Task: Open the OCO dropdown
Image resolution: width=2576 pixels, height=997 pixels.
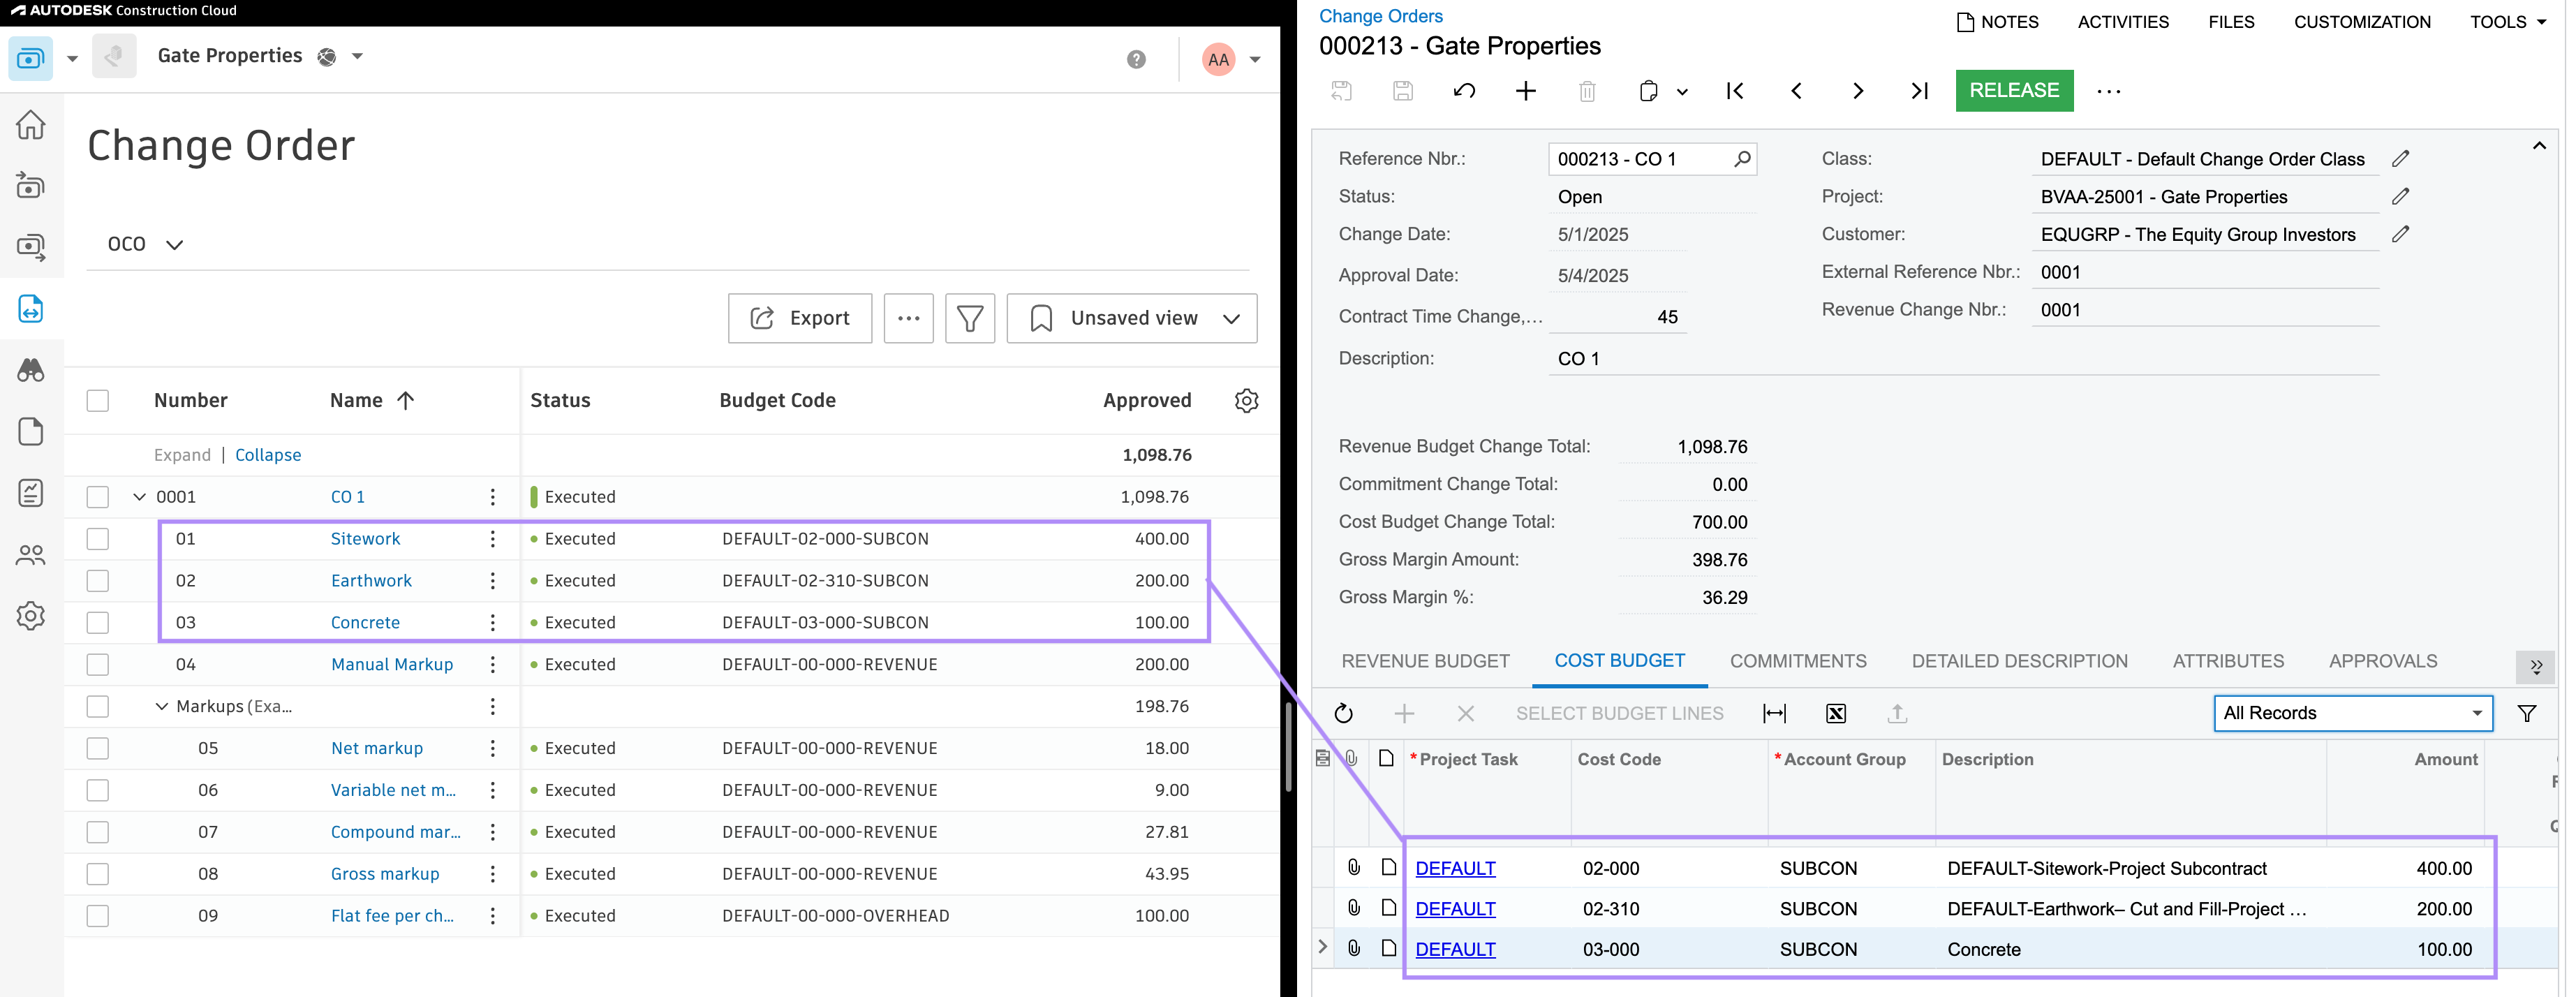Action: pyautogui.click(x=145, y=244)
